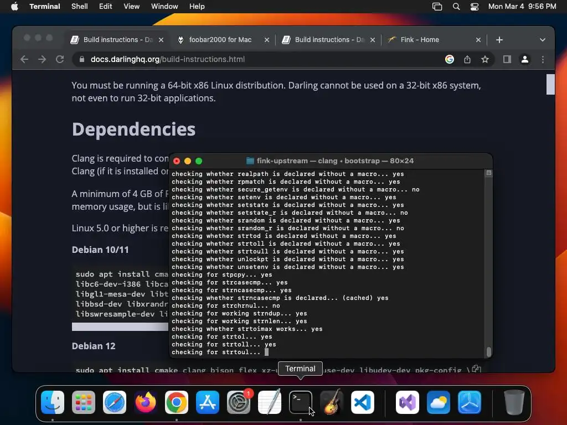Click the Terminal icon in the Dock
The image size is (567, 425).
click(x=301, y=402)
